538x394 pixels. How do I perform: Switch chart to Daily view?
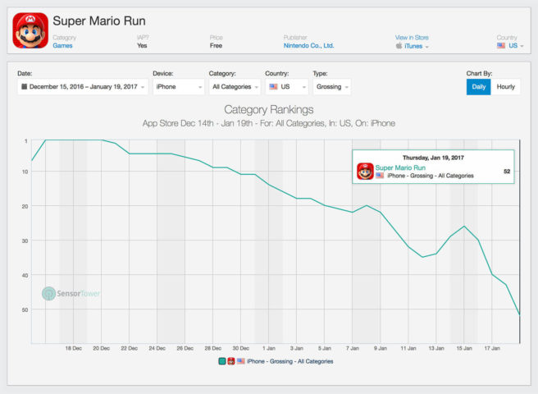pyautogui.click(x=478, y=86)
